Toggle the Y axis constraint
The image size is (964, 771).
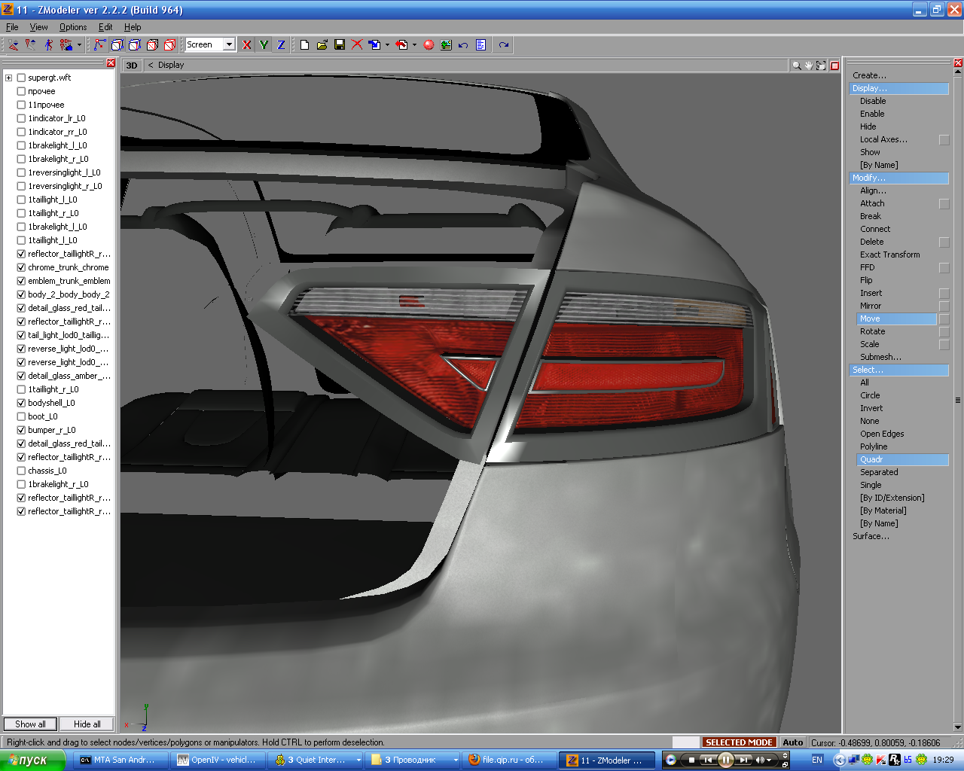click(264, 45)
